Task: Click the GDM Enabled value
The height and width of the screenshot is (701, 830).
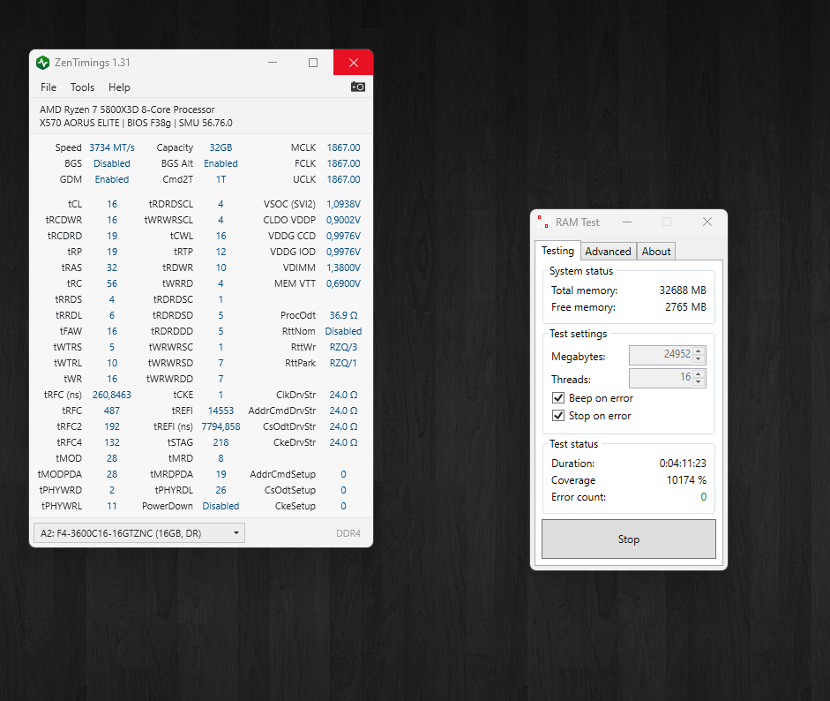Action: click(x=112, y=179)
